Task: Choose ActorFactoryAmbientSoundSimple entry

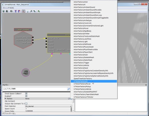Action: pyautogui.click(x=94, y=13)
